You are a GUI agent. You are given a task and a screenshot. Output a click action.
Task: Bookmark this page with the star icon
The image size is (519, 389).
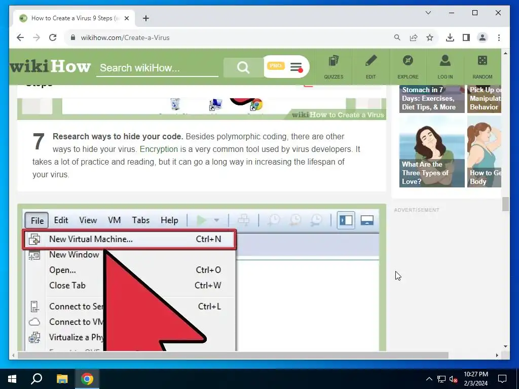pos(430,37)
